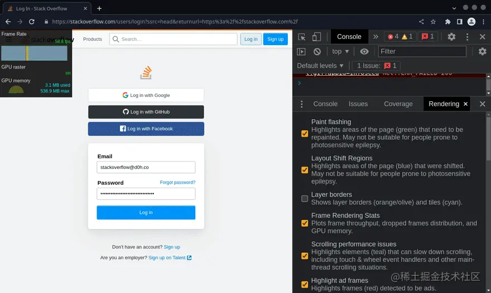Click the share icon in the address bar
This screenshot has width=491, height=293.
point(421,22)
